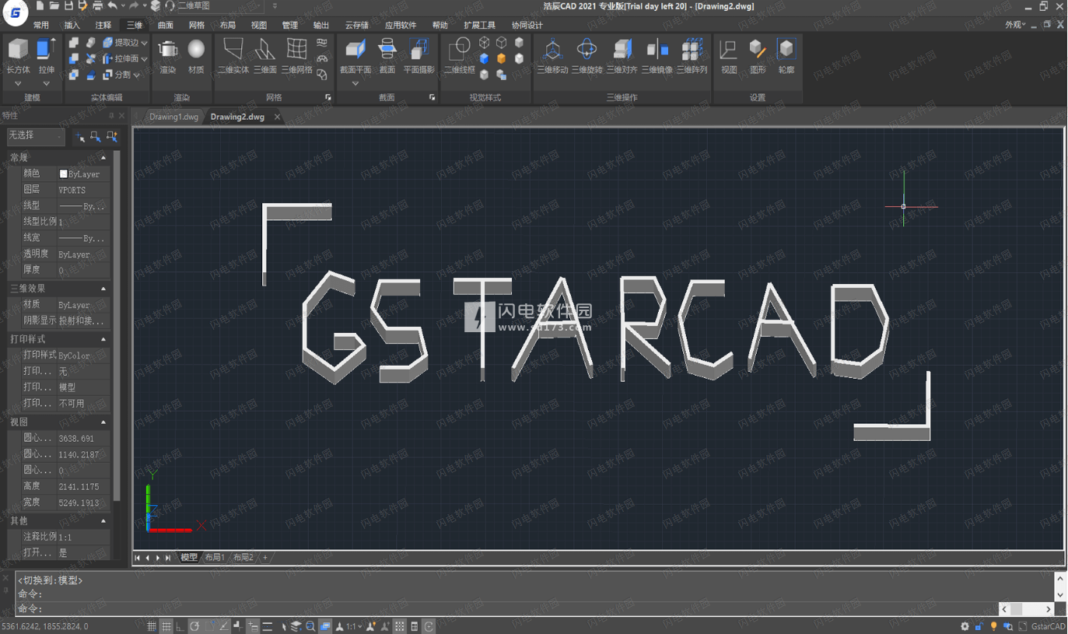Switch to the 常用 ribbon tab
The image size is (1068, 634).
(41, 25)
